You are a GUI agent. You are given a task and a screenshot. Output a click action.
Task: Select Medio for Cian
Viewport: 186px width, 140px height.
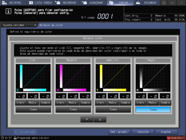pos(33,102)
